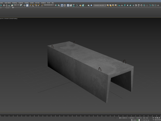Open the [Default Shading] viewport menu
Viewport: 161px width, 121px height.
point(13,18)
